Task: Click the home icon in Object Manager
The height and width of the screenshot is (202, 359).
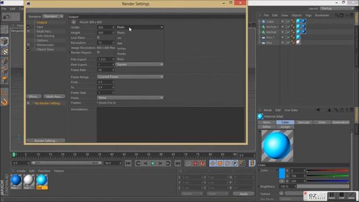Action: click(342, 15)
